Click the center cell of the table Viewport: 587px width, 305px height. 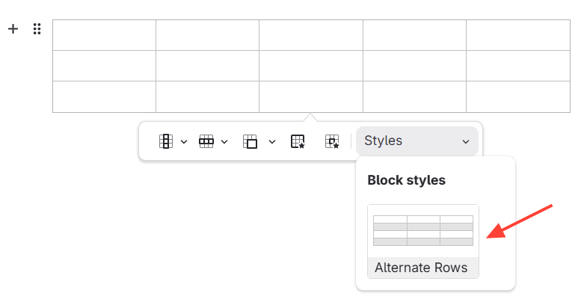310,66
